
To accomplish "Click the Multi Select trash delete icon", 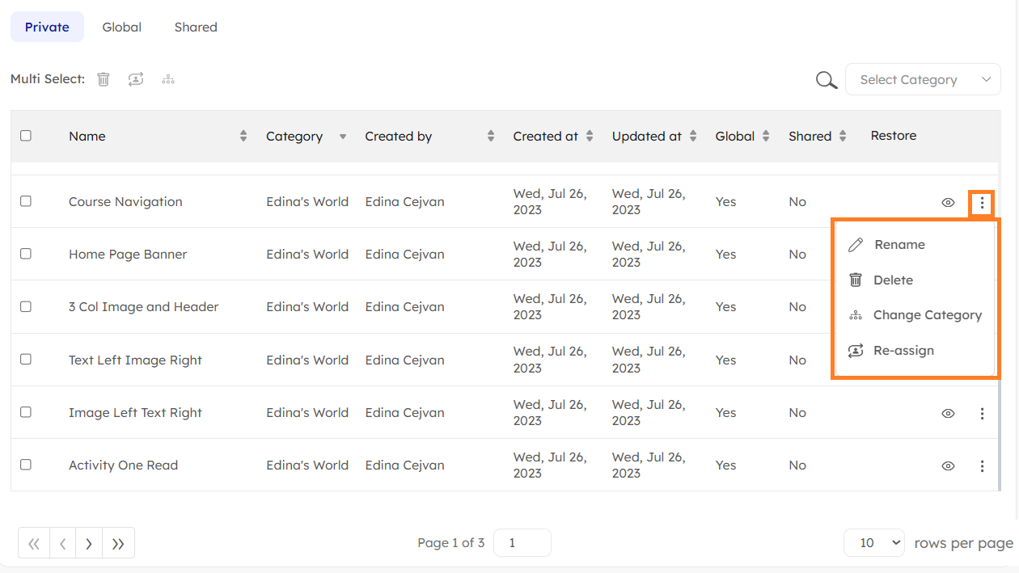I will [x=104, y=79].
